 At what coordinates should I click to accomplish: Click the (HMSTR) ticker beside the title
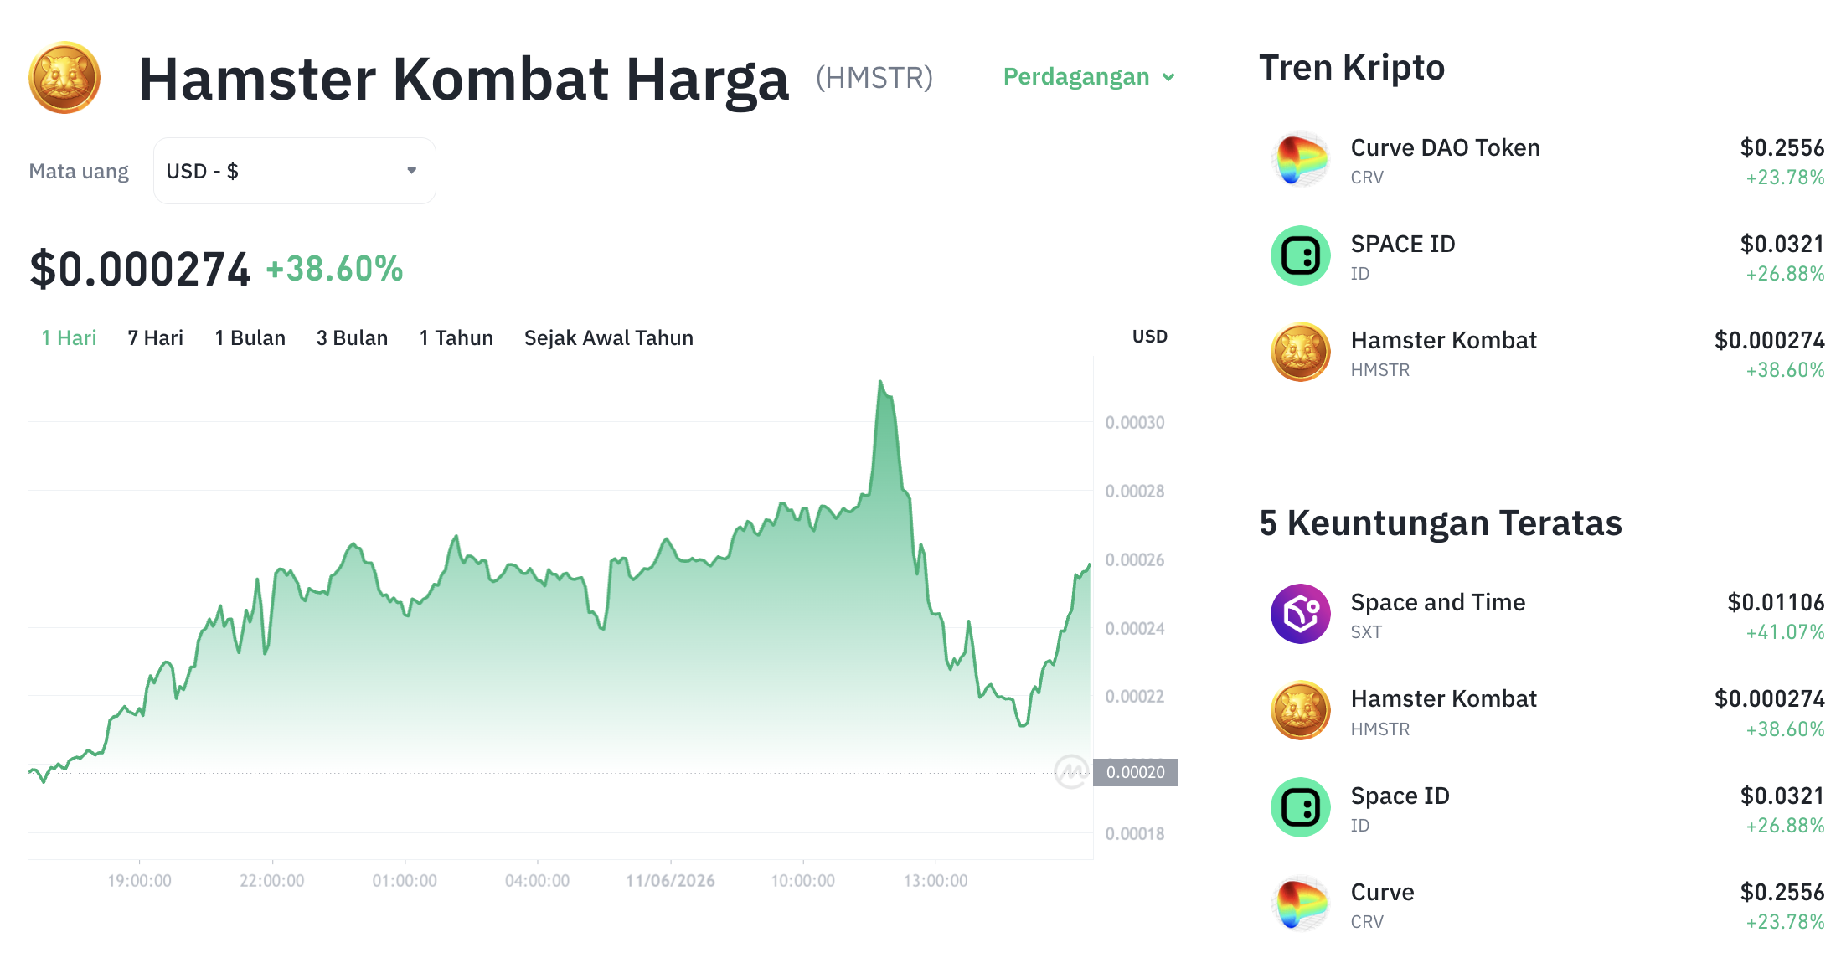(x=874, y=78)
